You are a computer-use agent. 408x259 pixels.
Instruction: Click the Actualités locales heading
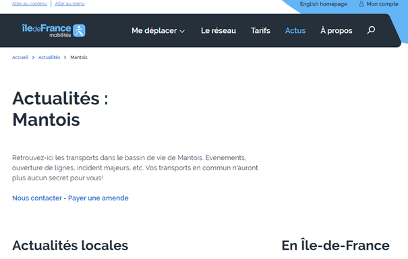(70, 246)
